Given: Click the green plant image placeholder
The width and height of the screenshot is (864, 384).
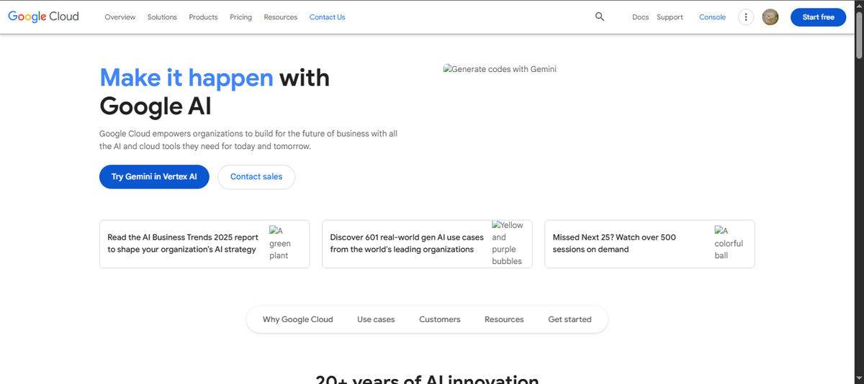Looking at the screenshot, I should [280, 243].
